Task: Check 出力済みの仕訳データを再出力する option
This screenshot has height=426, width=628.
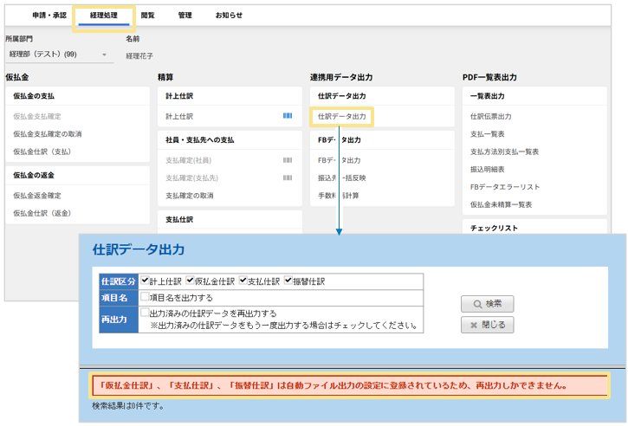Action: tap(145, 313)
